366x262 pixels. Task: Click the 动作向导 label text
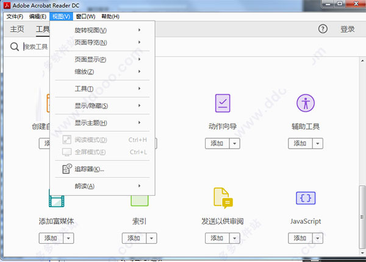coord(223,126)
